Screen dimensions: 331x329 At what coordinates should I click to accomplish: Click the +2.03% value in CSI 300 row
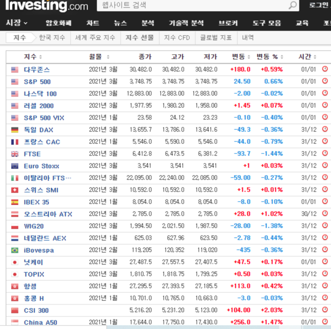coord(272,310)
